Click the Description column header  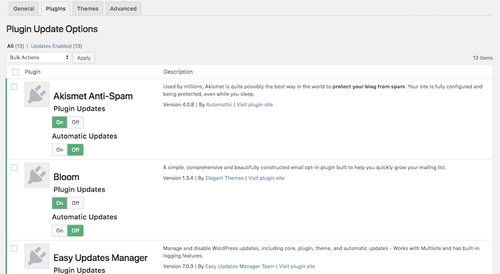coord(178,72)
